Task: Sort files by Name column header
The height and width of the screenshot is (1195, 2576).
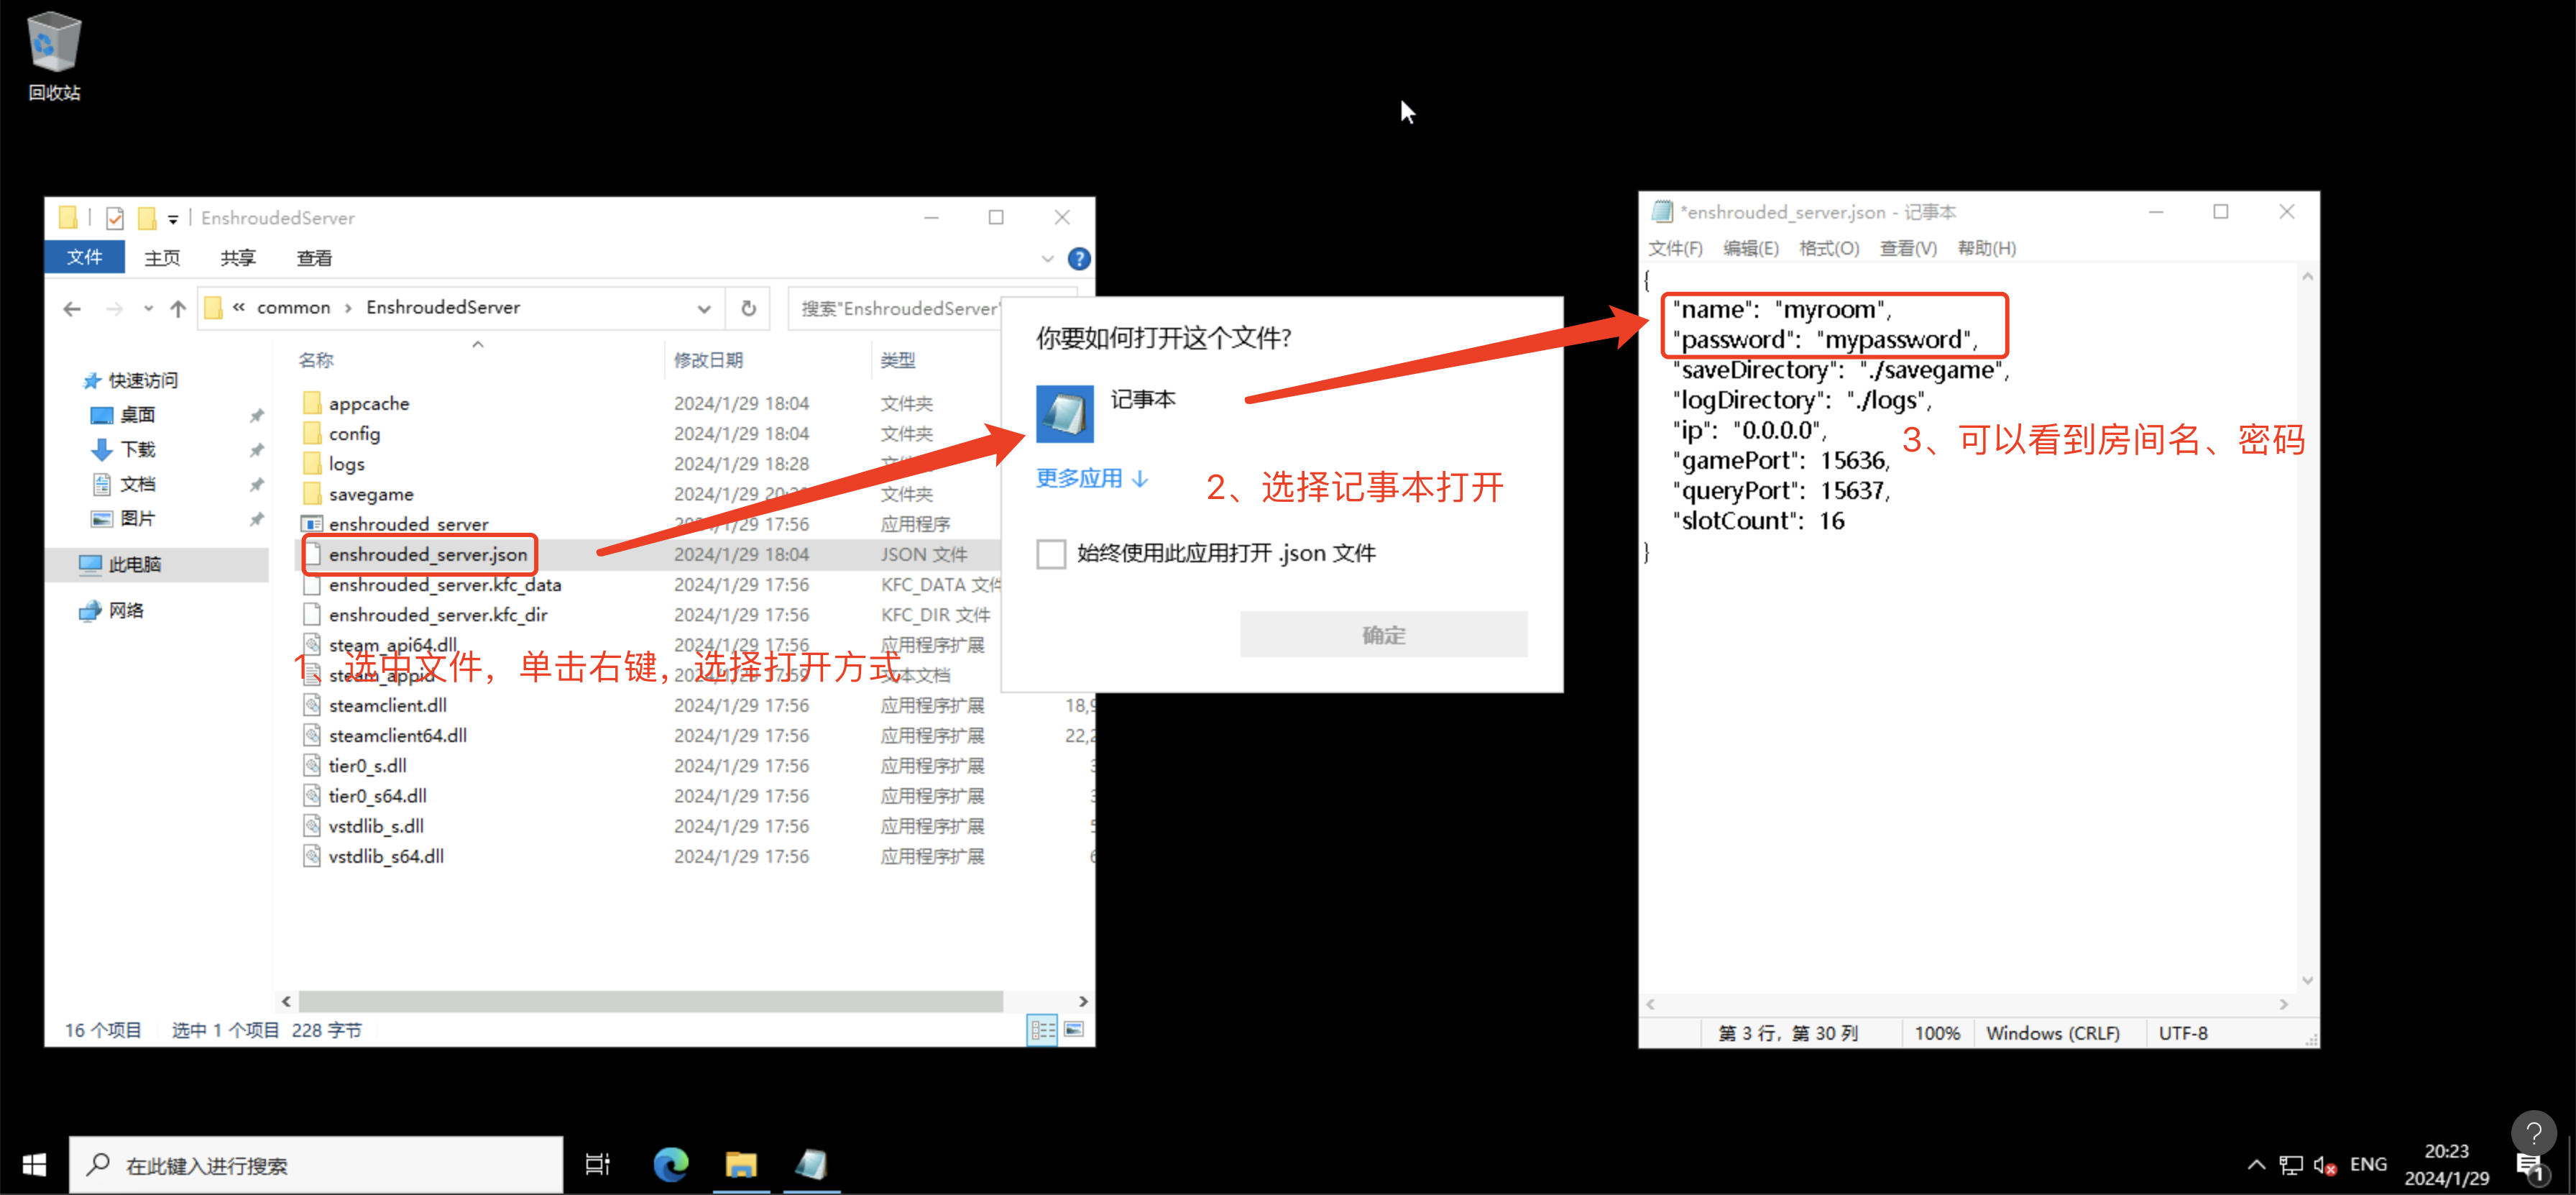Action: (316, 361)
